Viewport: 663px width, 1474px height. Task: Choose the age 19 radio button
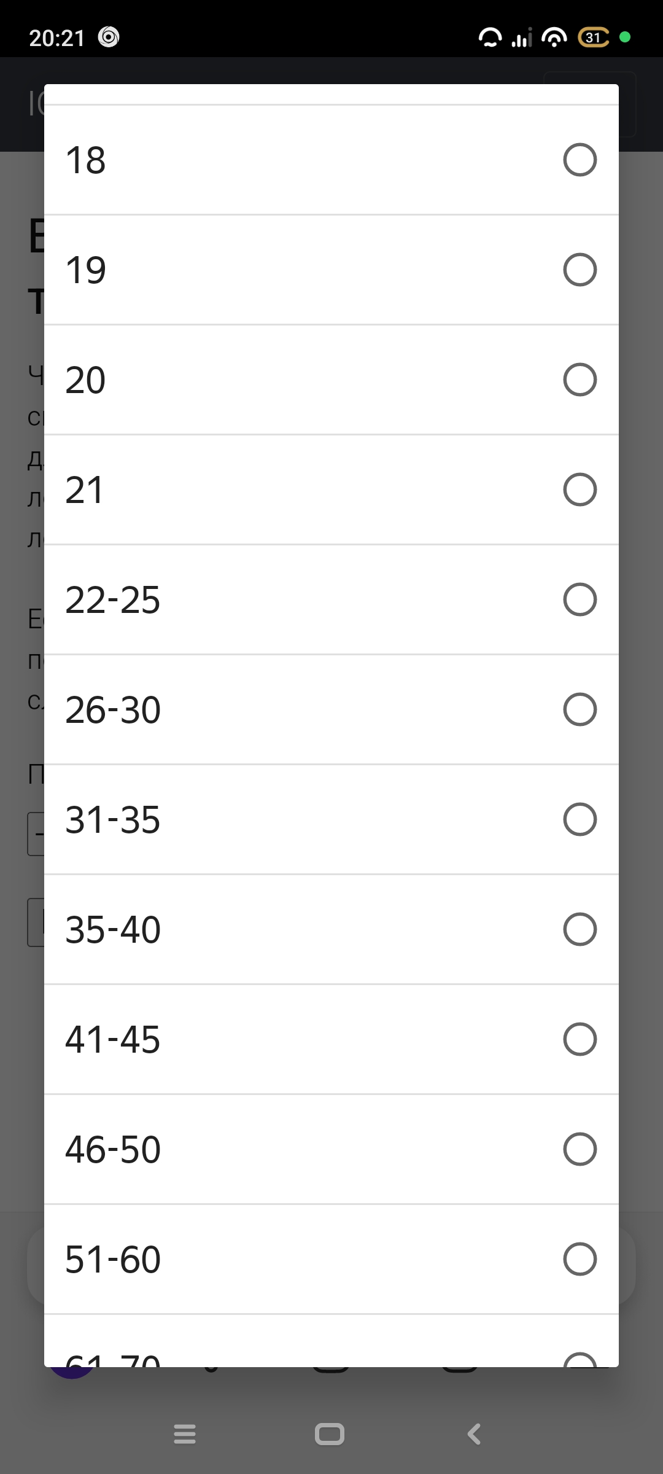tap(580, 270)
